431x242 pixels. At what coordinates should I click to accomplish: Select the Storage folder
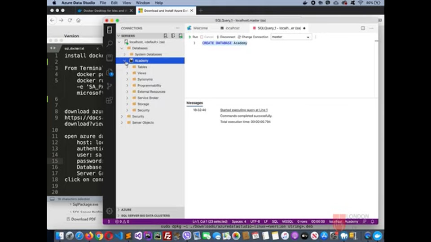[x=143, y=104]
